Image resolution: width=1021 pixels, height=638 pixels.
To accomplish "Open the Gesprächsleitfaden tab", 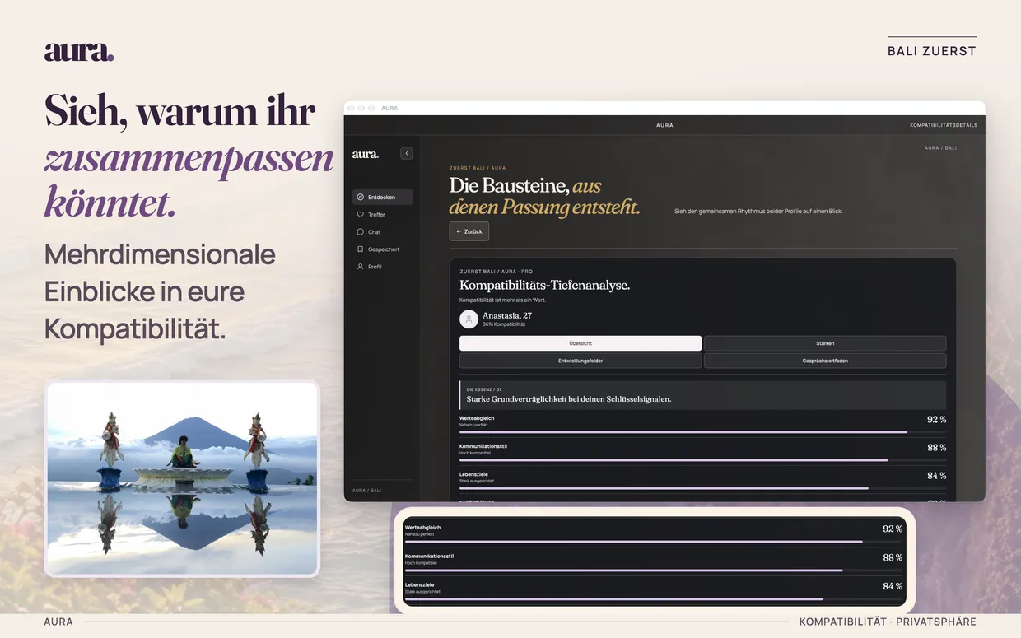I will tap(825, 361).
